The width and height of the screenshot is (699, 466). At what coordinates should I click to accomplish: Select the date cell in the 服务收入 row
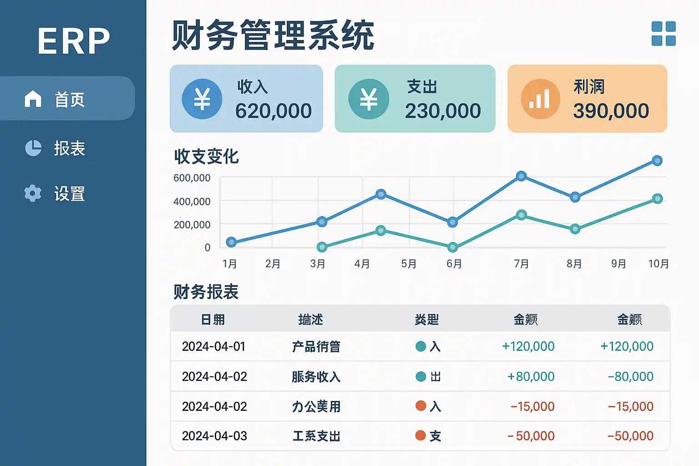(214, 376)
